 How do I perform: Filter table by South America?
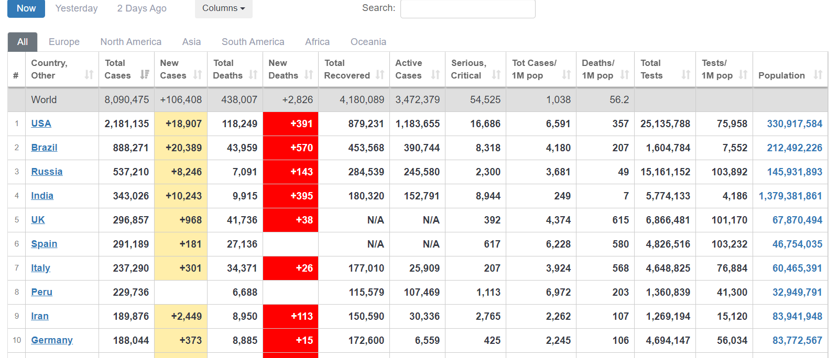(253, 42)
